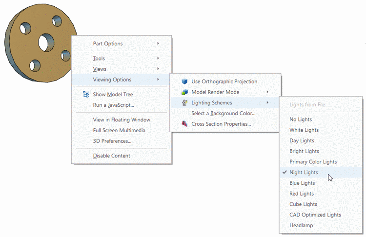This screenshot has height=237, width=366.
Task: Choose Select a Background Color...
Action: coord(225,113)
